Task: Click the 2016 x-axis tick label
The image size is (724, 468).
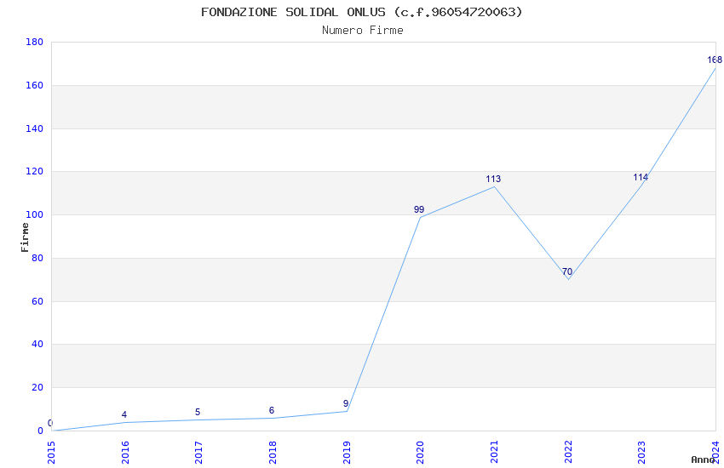Action: point(125,453)
